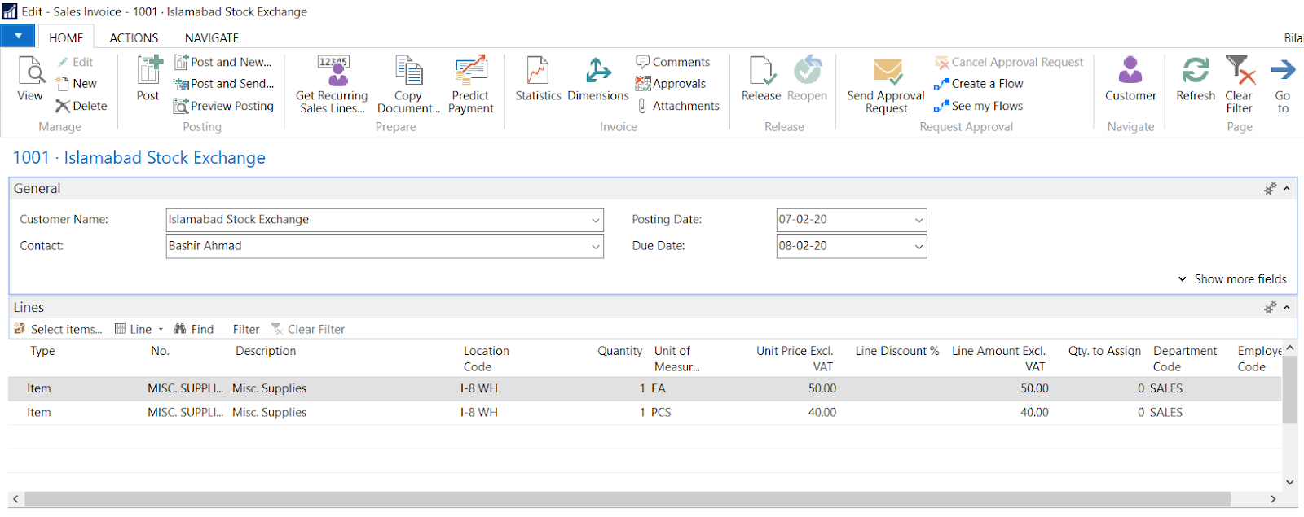Run Predict Payment
1304x517 pixels.
(471, 85)
